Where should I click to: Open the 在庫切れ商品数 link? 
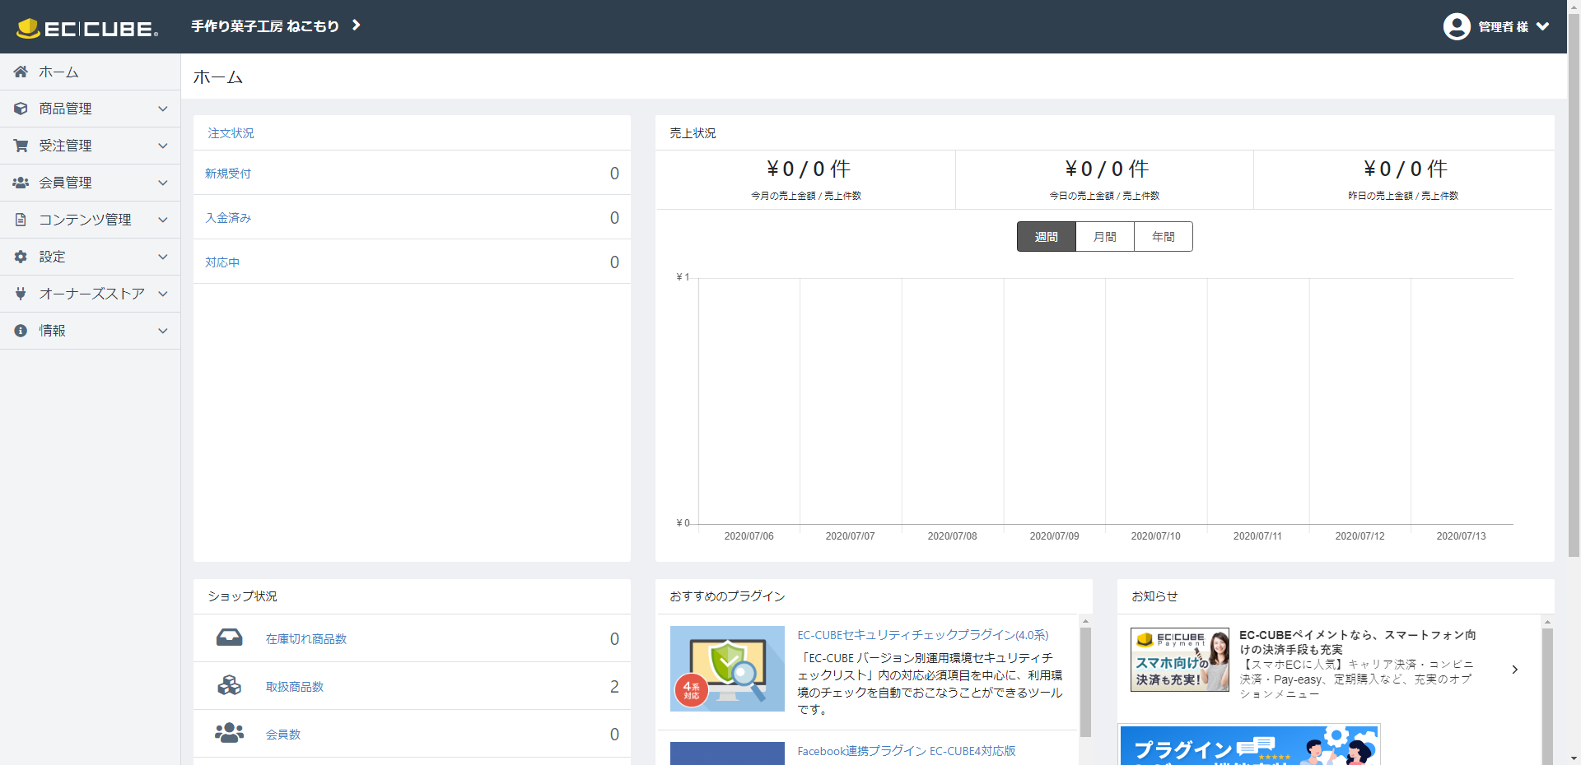305,639
